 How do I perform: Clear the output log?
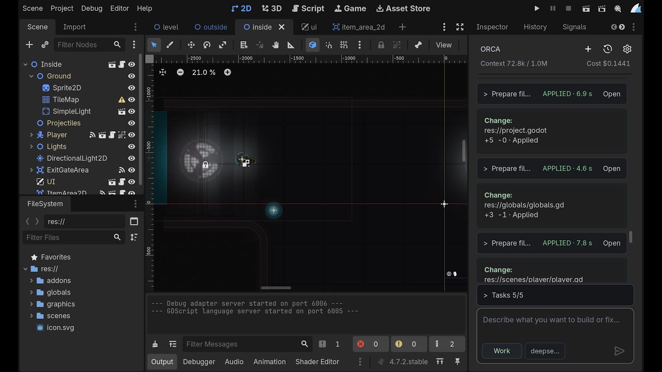click(x=155, y=344)
